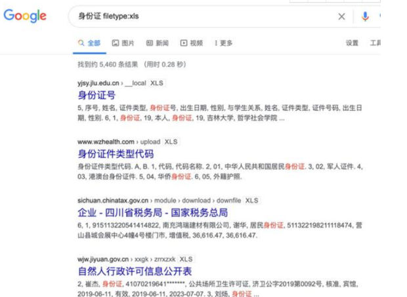Switch to the 视频 tab
The image size is (407, 297).
(x=192, y=43)
